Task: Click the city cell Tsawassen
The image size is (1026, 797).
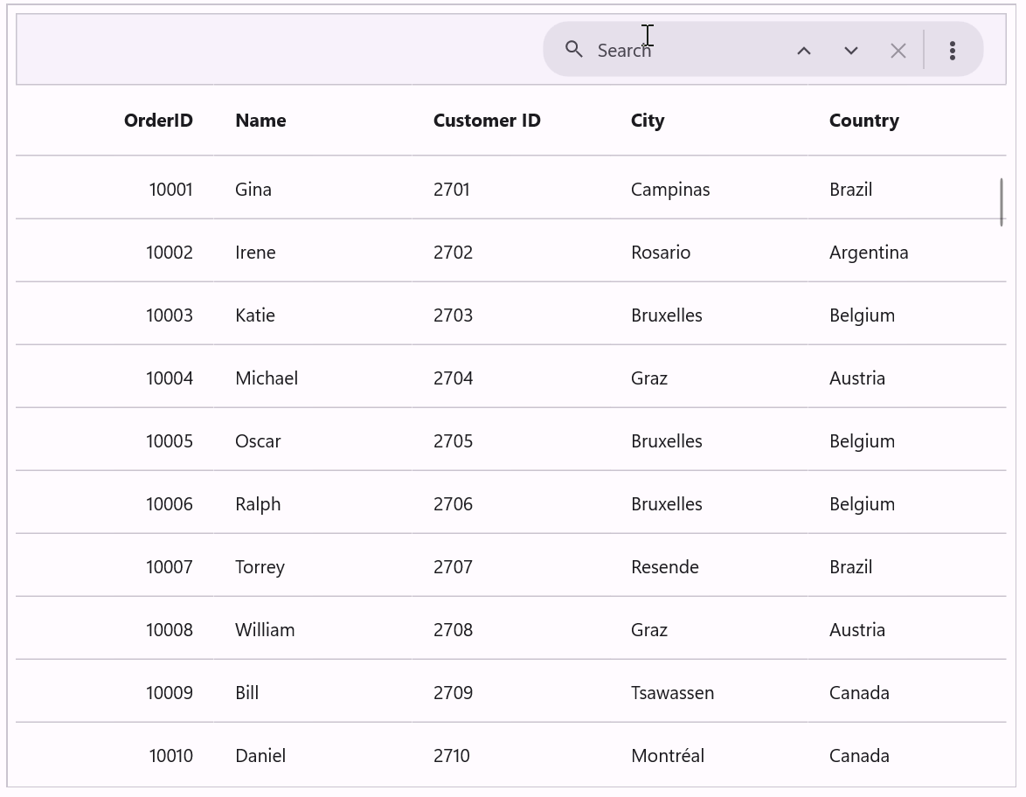Action: [x=672, y=692]
